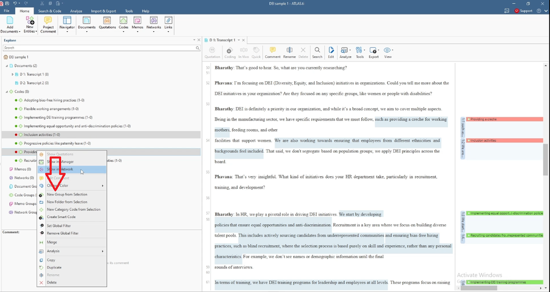This screenshot has width=550, height=292.
Task: Choose Create Smart Code
Action: (72, 217)
